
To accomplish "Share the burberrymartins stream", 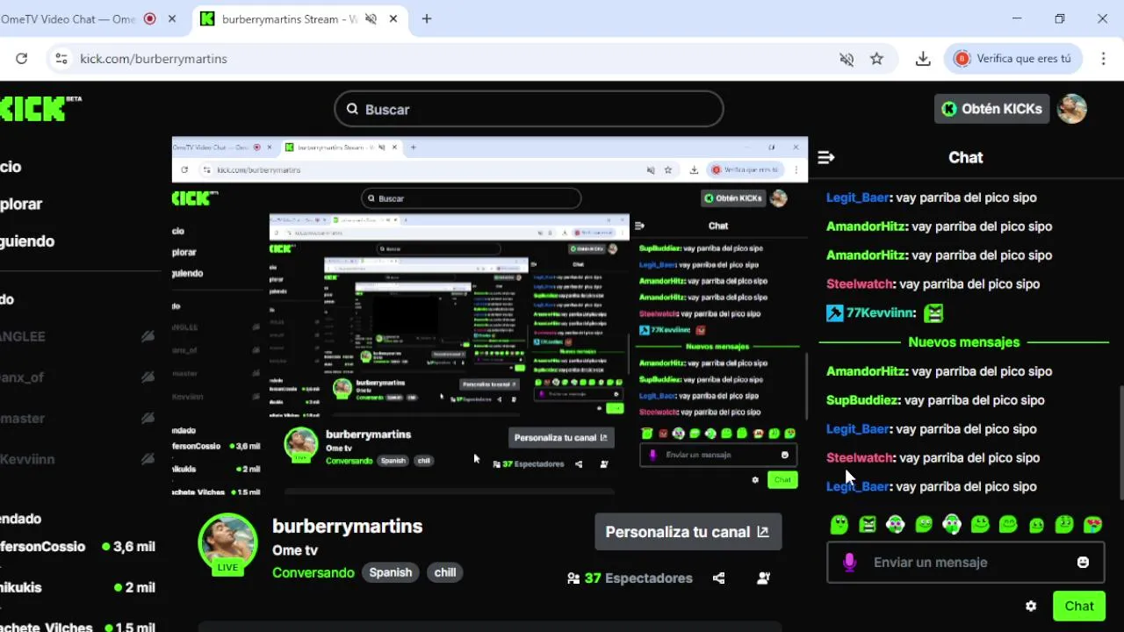I will (719, 578).
